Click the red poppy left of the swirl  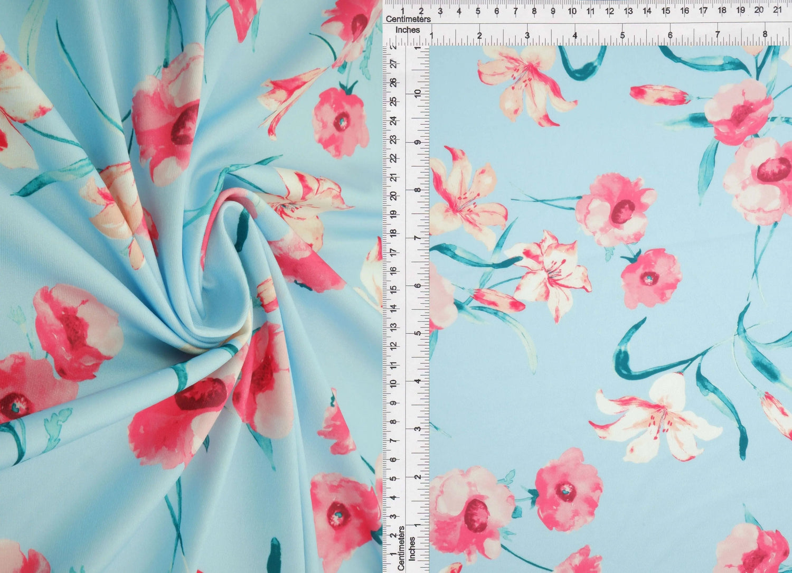[x=77, y=333]
